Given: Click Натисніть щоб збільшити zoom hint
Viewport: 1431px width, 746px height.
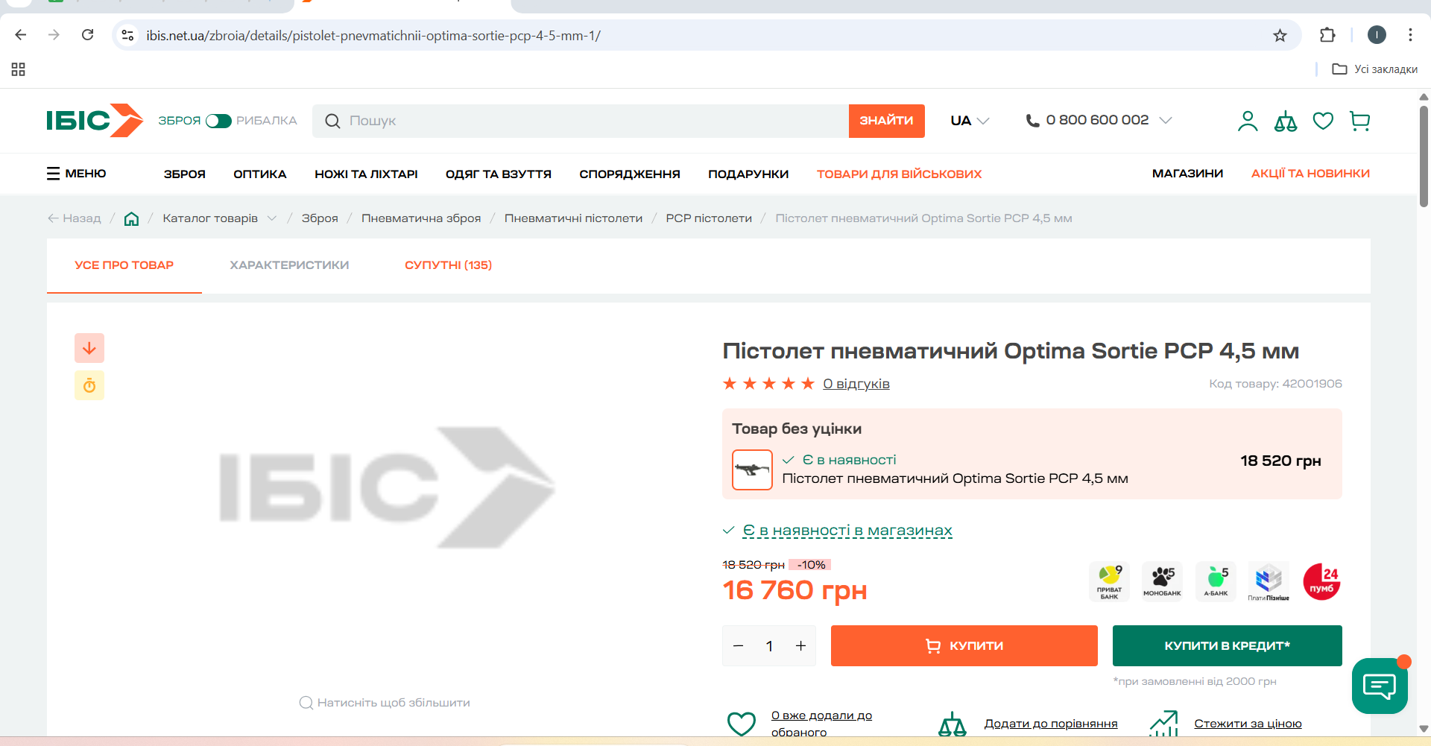Looking at the screenshot, I should tap(385, 703).
